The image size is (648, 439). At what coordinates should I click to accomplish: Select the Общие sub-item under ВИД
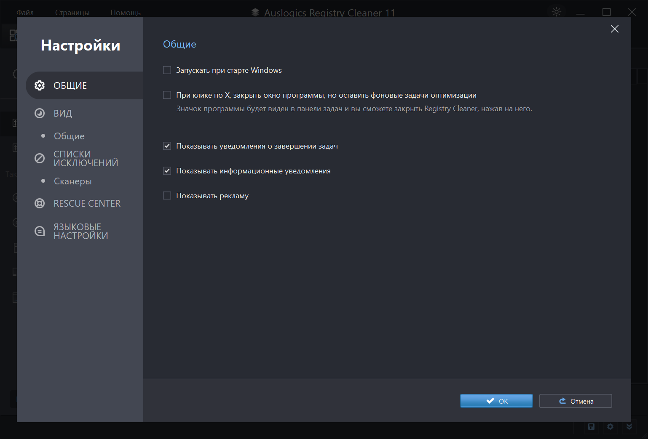(x=69, y=136)
